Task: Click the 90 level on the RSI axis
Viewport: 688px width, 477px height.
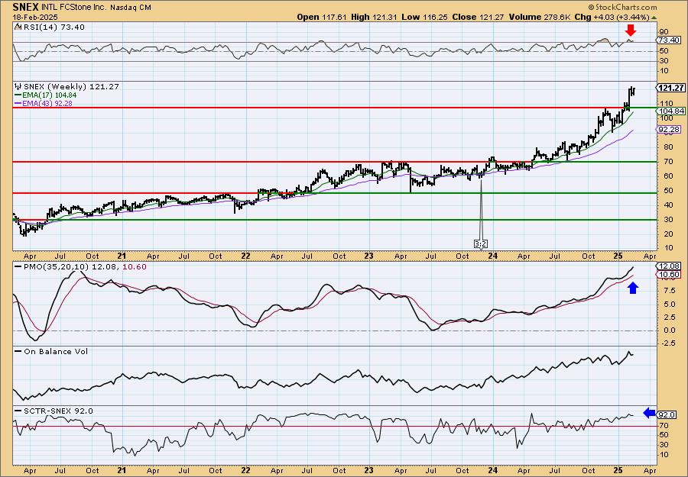Action: click(664, 31)
